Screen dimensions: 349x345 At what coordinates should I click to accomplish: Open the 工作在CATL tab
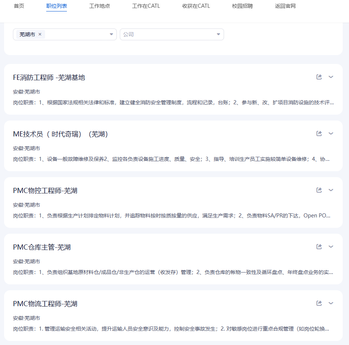point(146,6)
